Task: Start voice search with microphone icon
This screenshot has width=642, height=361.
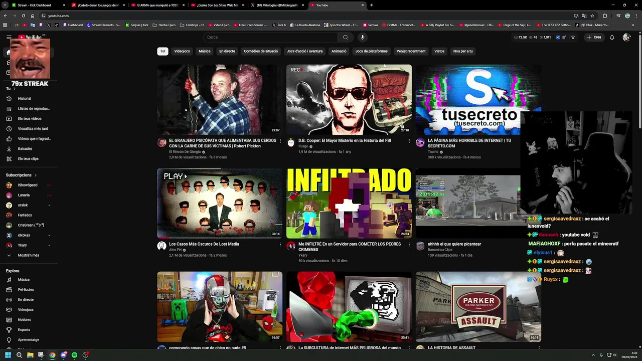Action: pos(362,37)
